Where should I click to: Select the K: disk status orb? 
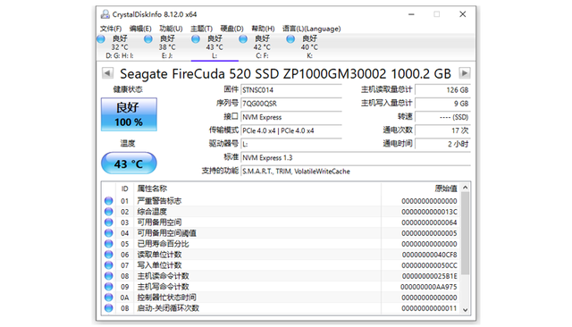click(x=290, y=39)
